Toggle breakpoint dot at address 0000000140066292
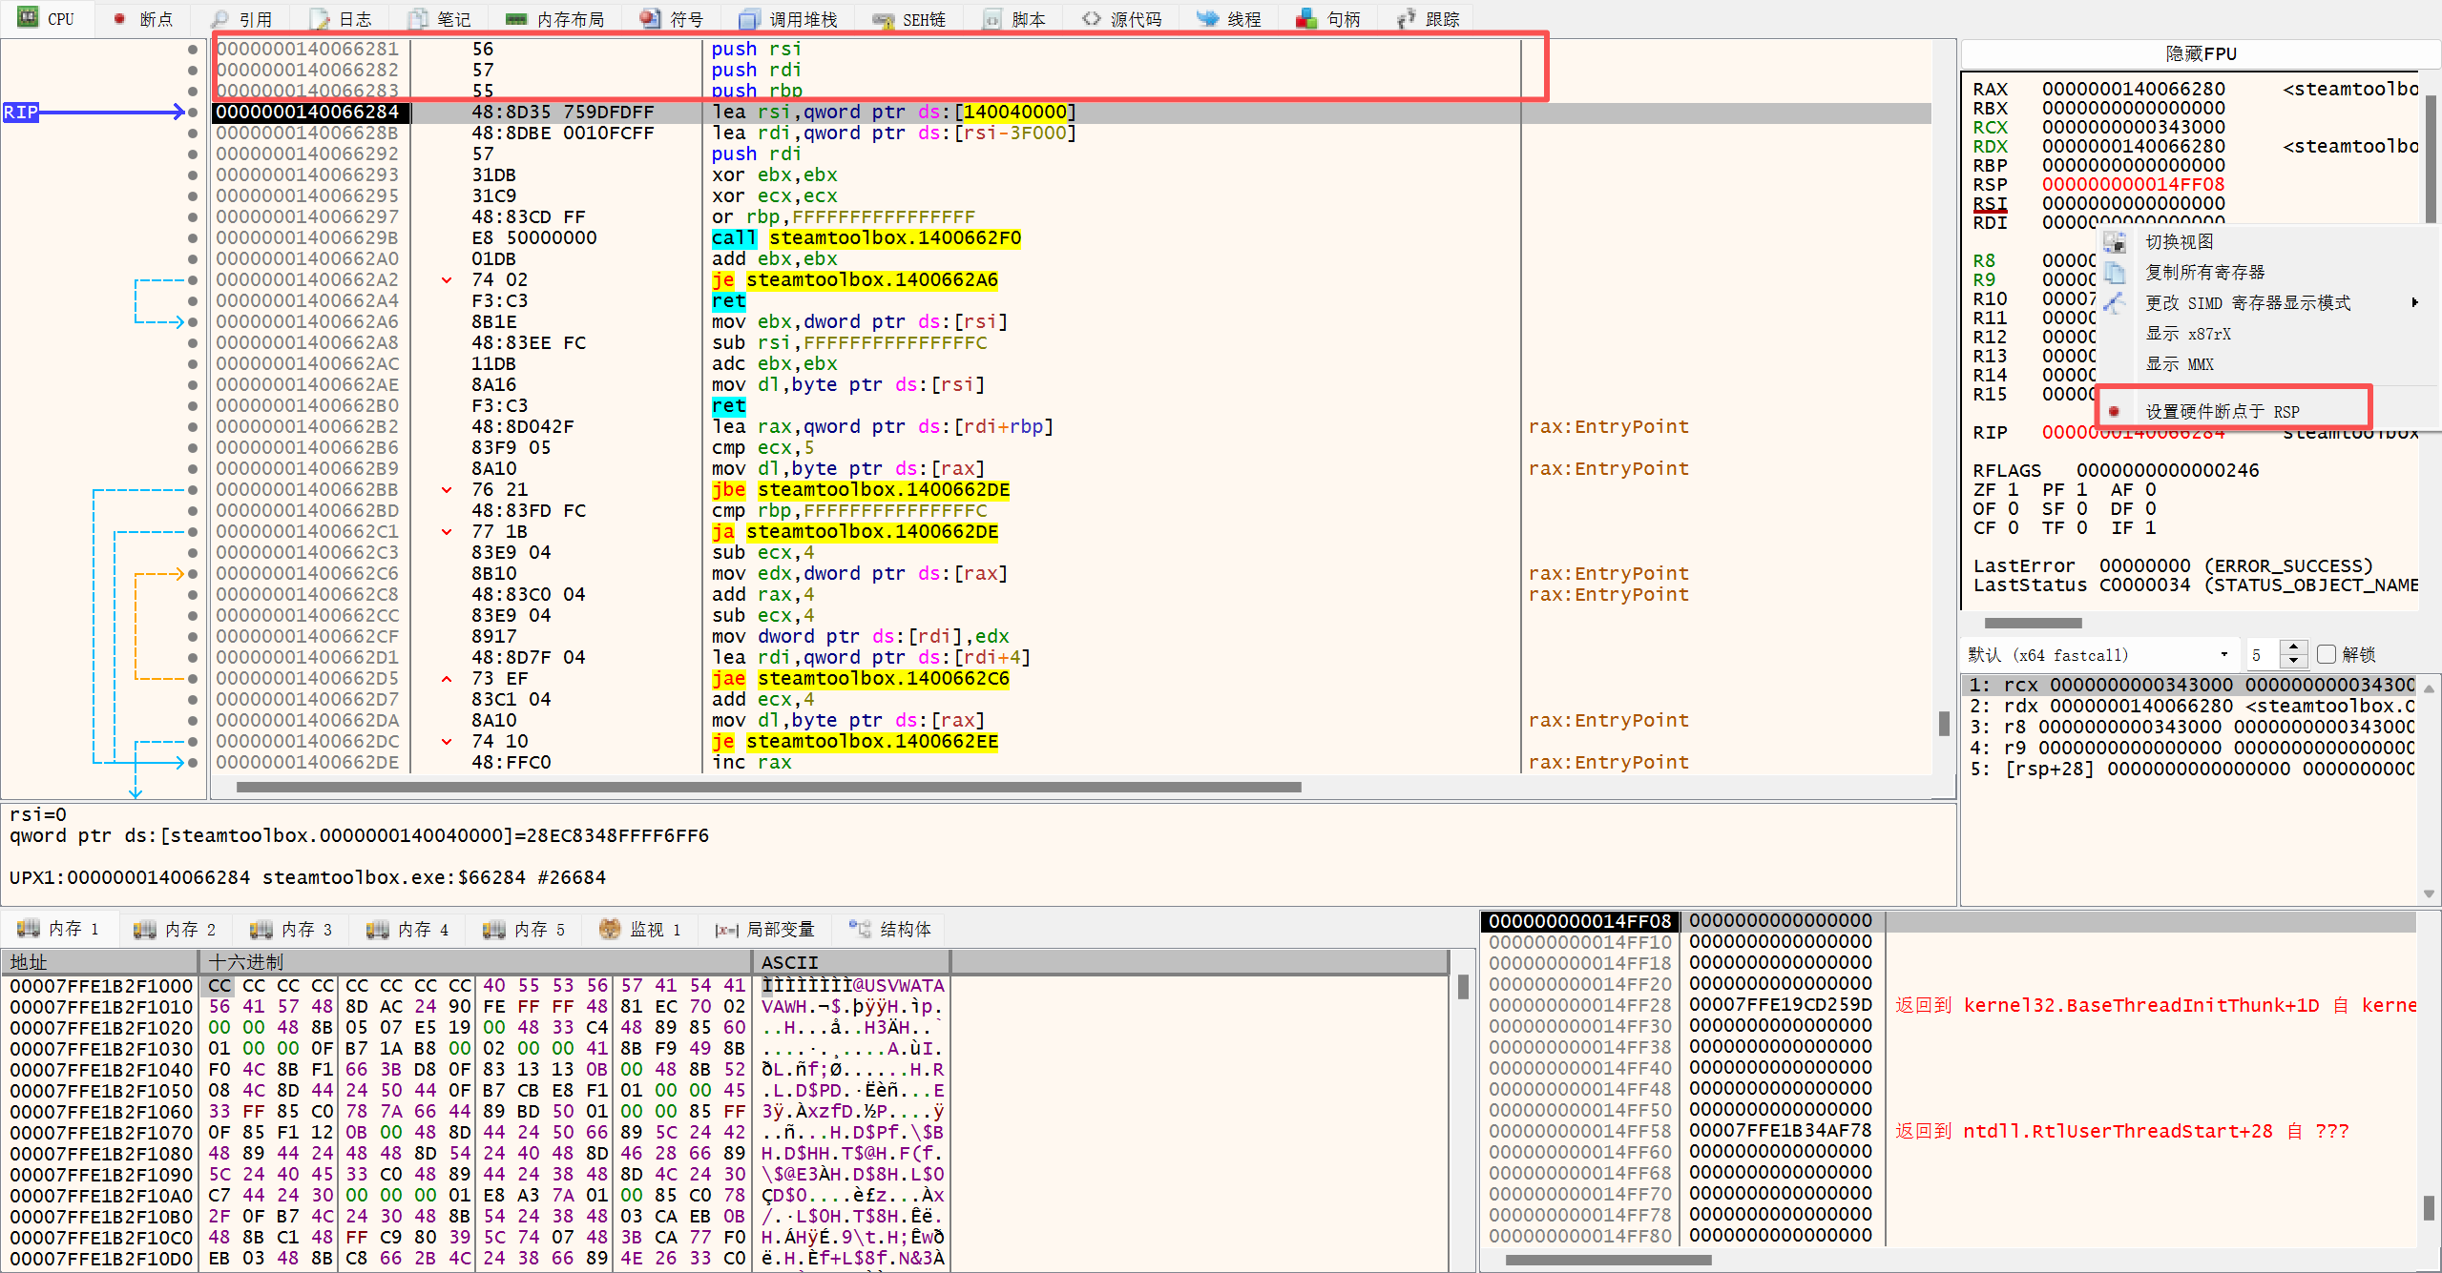This screenshot has width=2442, height=1273. point(193,154)
